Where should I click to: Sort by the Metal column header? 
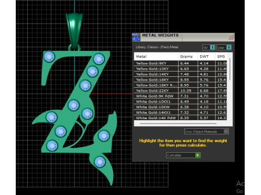coord(156,56)
